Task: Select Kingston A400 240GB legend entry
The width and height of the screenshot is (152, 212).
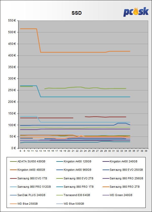Action: coord(120,161)
